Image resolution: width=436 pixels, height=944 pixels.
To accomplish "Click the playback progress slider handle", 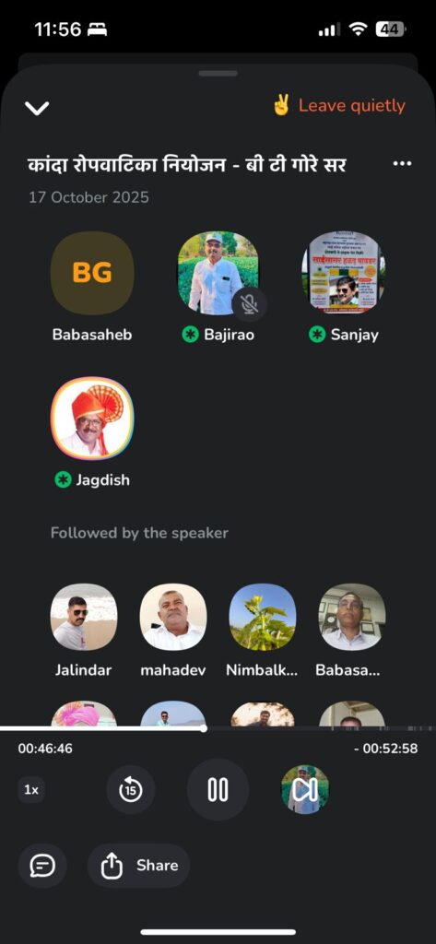I will tap(204, 728).
